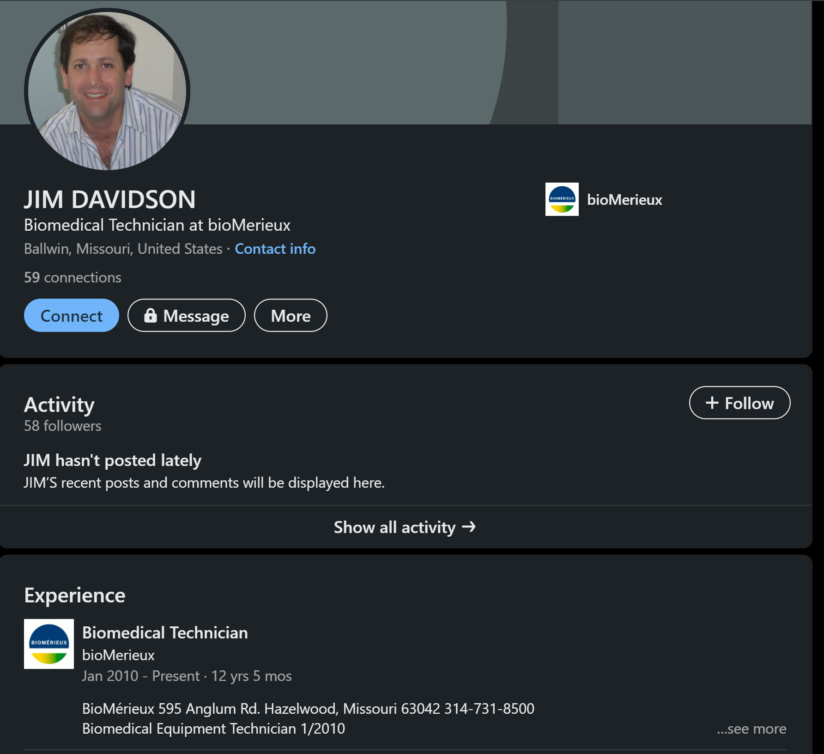The image size is (824, 754).
Task: Click the Experience section heading
Action: (75, 595)
